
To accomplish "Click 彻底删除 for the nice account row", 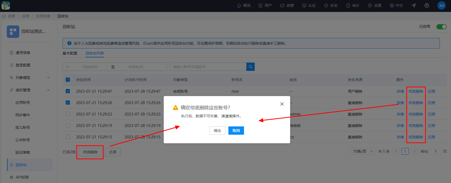I will coord(416,91).
